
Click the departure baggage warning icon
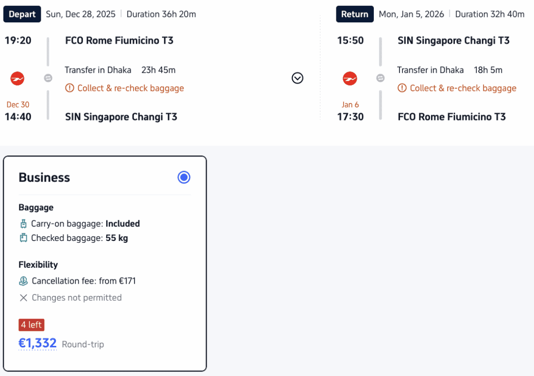tap(69, 88)
